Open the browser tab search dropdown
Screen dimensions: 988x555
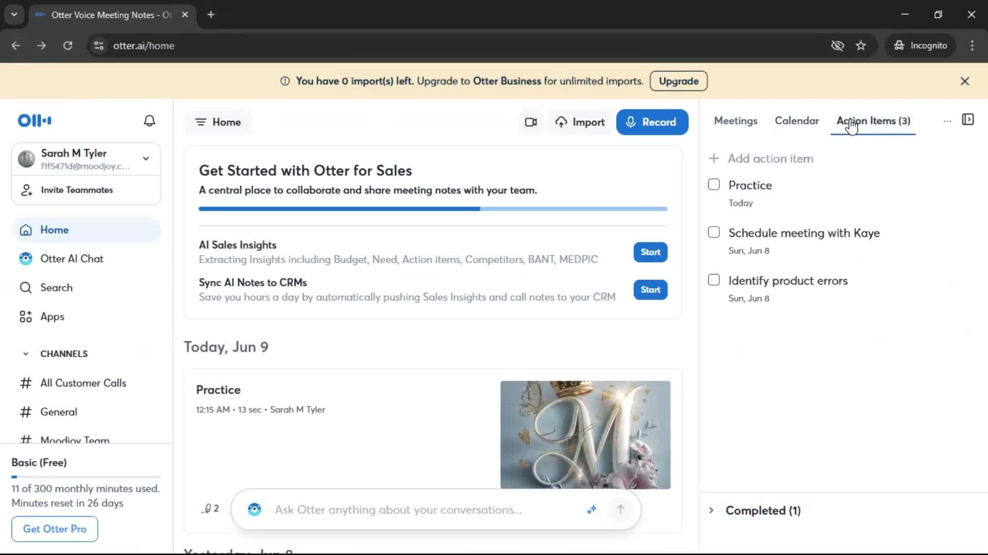point(14,15)
